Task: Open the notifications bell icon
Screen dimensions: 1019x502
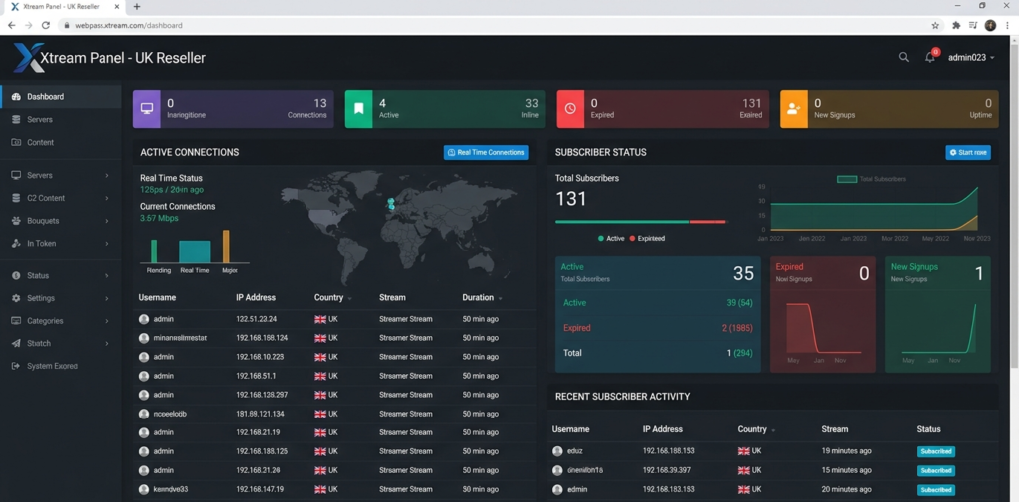Action: coord(930,57)
